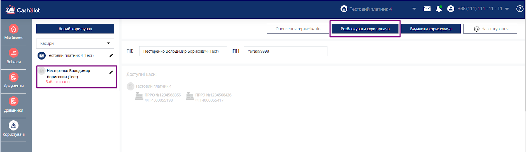The height and width of the screenshot is (152, 526).
Task: Click the ІПН input field
Action: tap(285, 51)
